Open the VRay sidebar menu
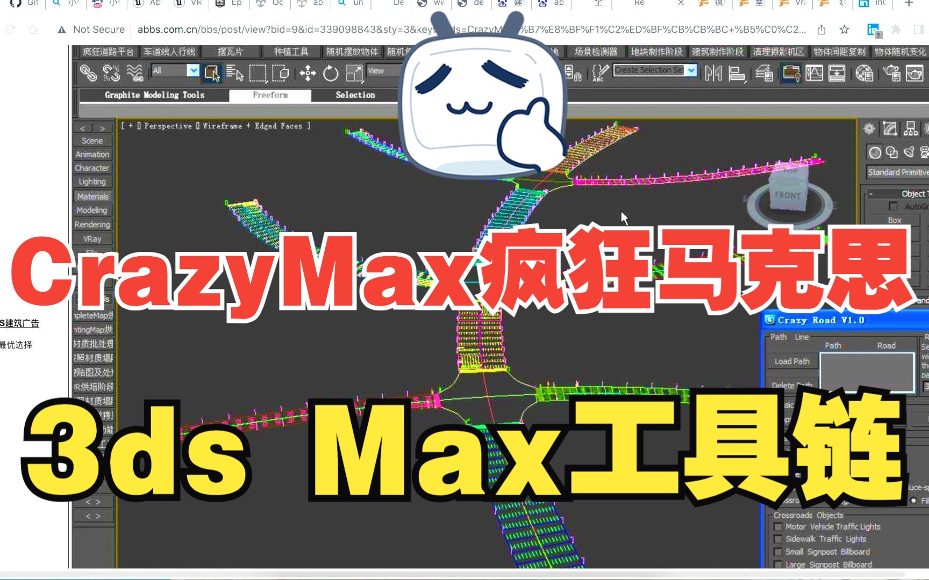The image size is (929, 580). pyautogui.click(x=92, y=238)
